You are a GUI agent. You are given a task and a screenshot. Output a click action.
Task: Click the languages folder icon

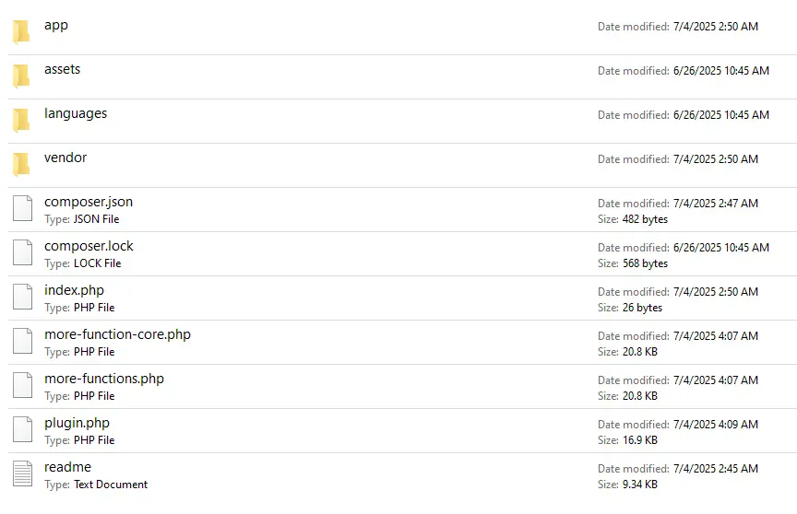pos(22,121)
